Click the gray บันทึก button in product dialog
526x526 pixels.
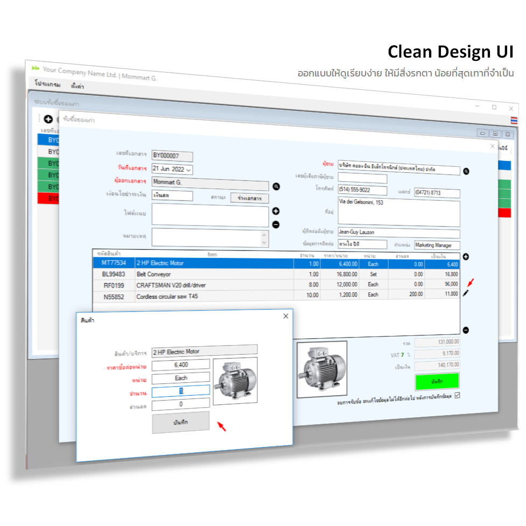tap(181, 422)
